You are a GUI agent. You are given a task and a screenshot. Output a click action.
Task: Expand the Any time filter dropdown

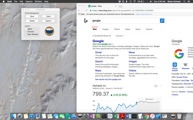(120, 36)
